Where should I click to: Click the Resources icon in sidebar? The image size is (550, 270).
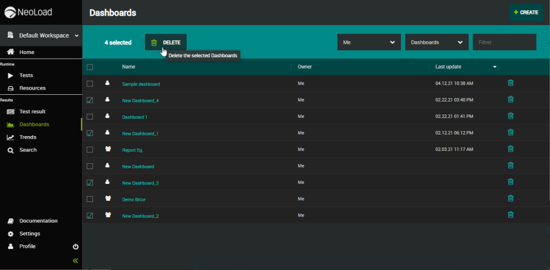tap(10, 88)
